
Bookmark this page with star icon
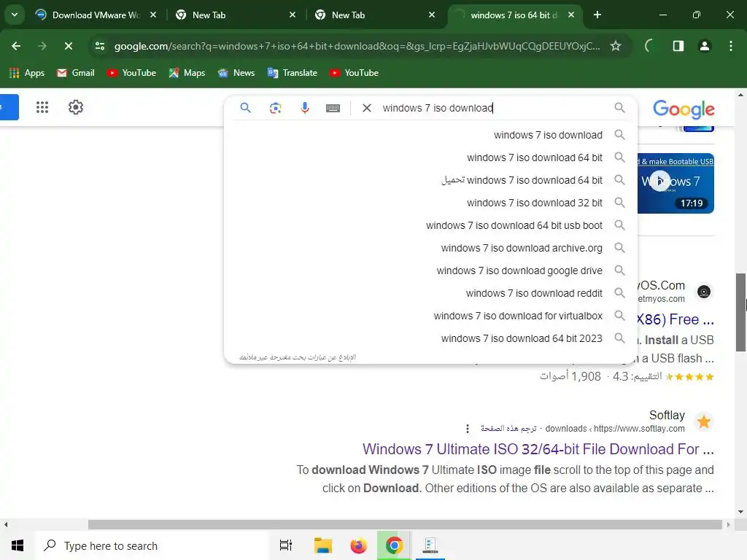[x=616, y=46]
